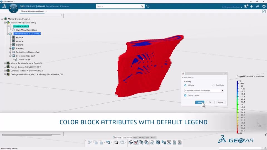Open the help question mark icon
The image size is (267, 150).
264,6
